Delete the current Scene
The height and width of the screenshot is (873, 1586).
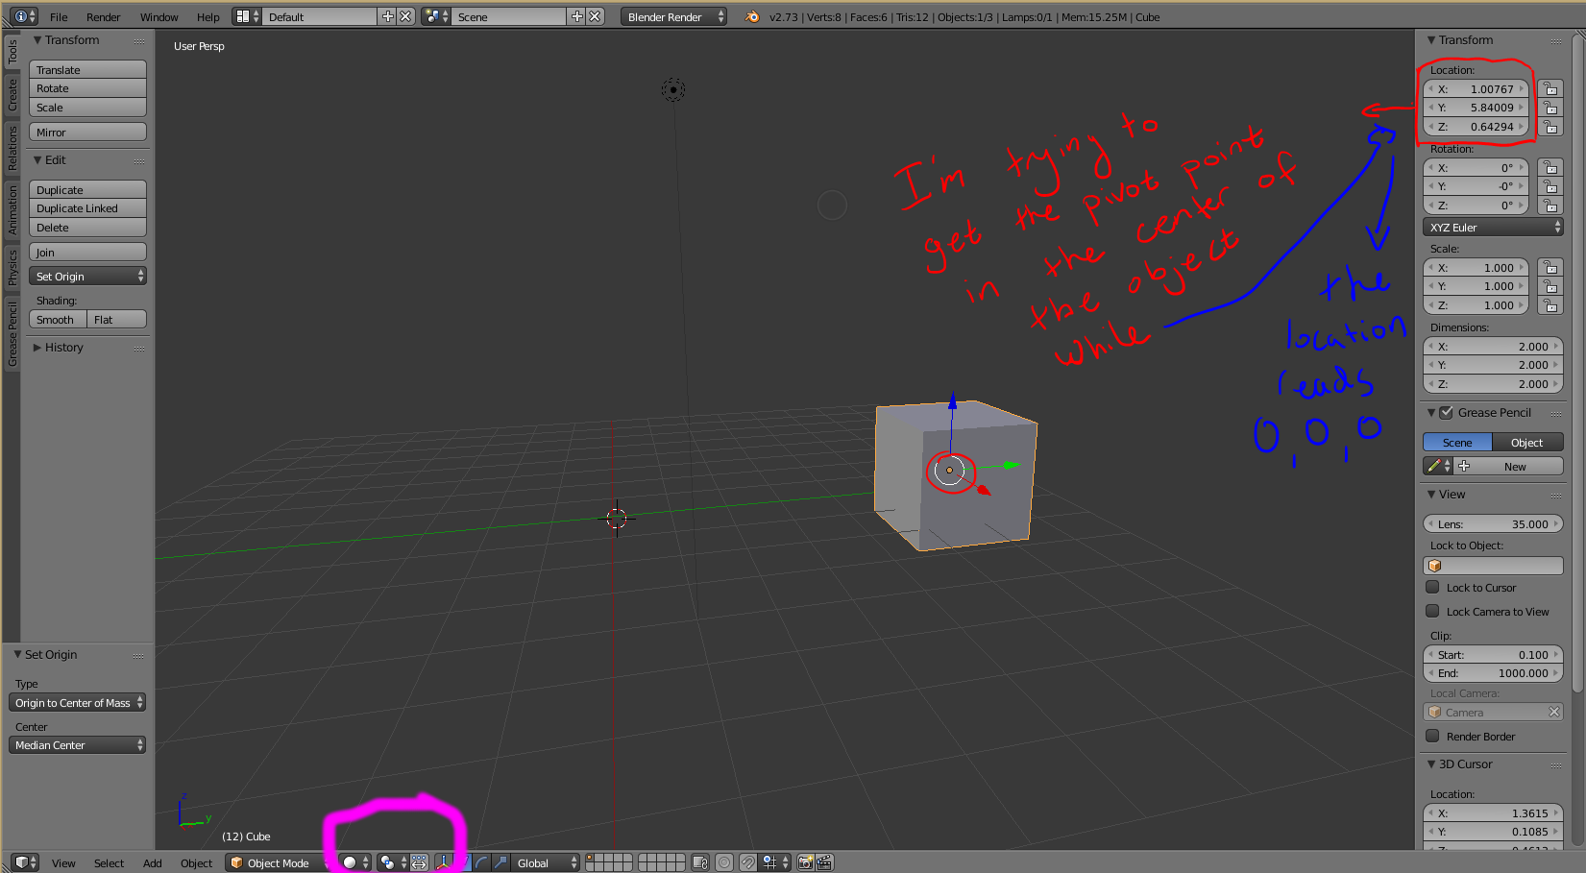pos(595,16)
